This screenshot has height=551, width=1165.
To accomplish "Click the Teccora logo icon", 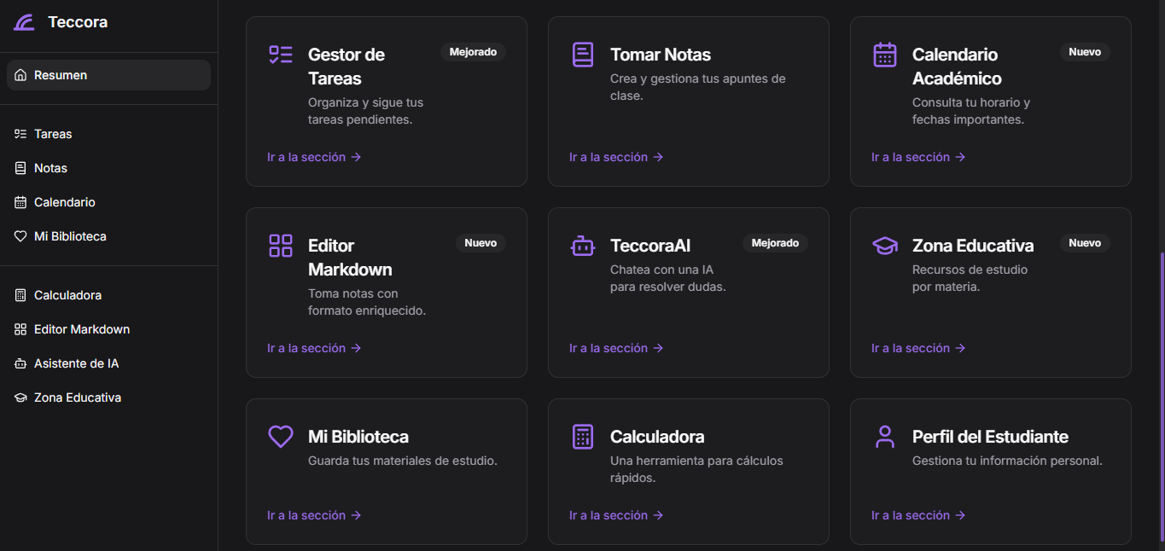I will (x=24, y=22).
